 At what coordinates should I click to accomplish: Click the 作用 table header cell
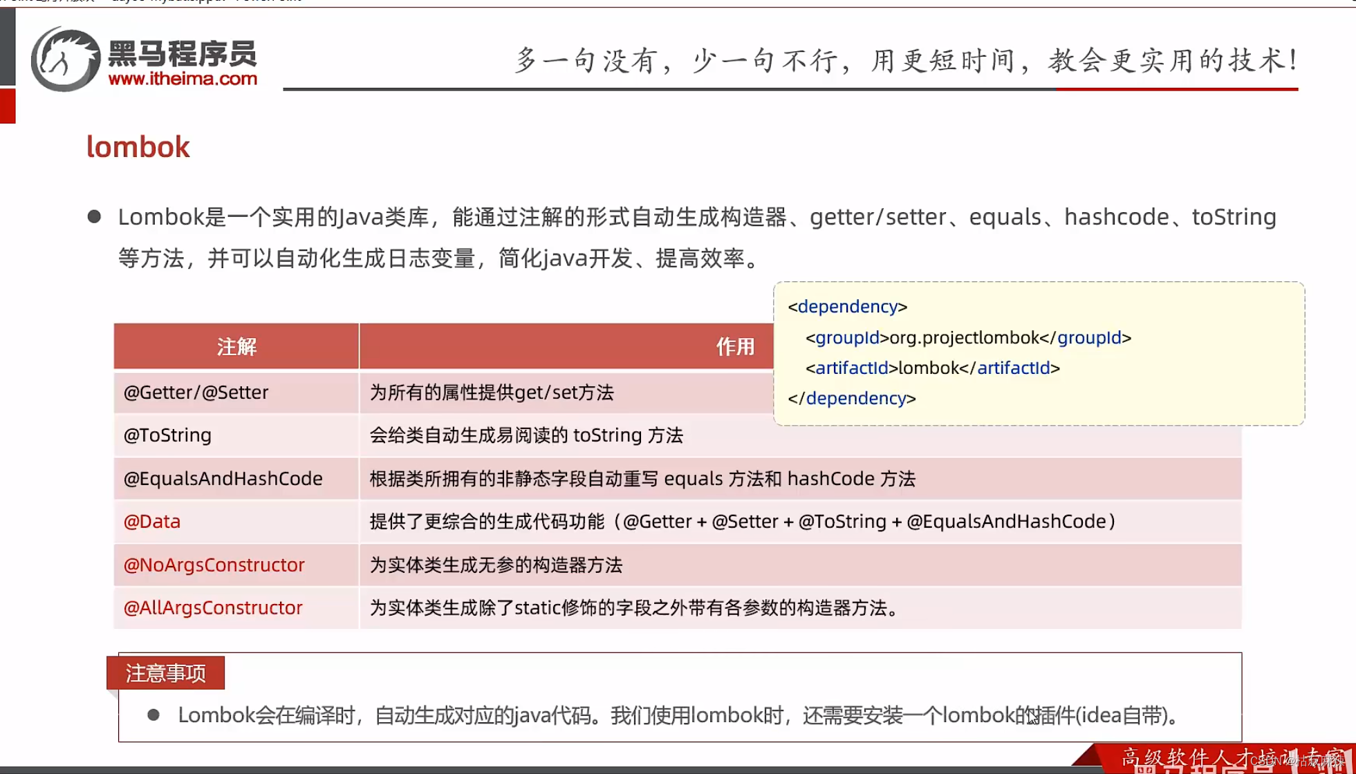pos(736,346)
